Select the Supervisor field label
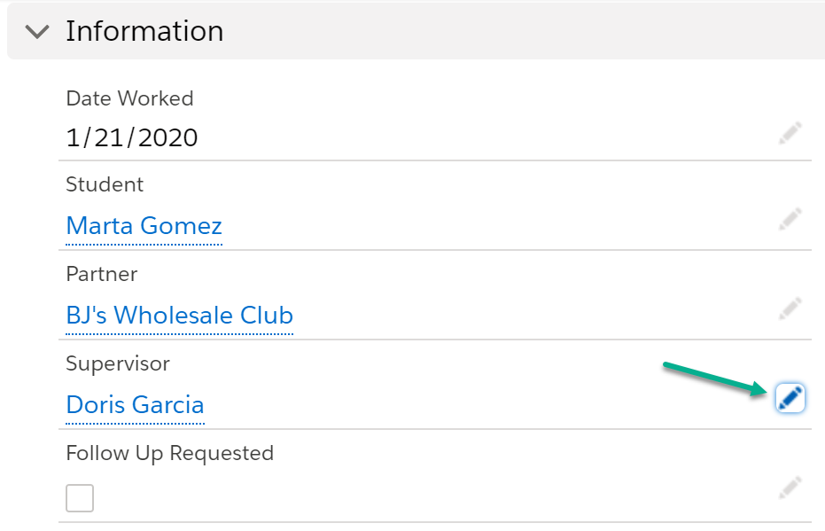Viewport: 825px width, 531px height. tap(118, 363)
